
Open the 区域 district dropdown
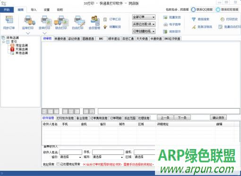tap(145, 157)
